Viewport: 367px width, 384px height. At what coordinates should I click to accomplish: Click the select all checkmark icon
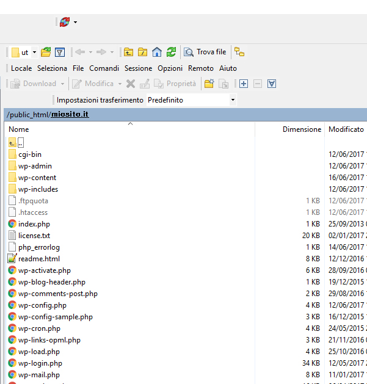tap(272, 84)
